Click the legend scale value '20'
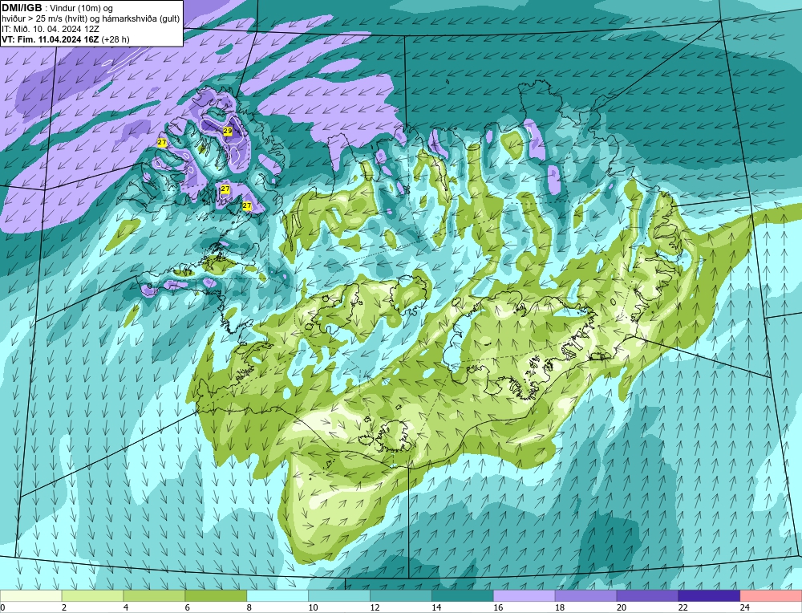This screenshot has height=613, width=802. [622, 607]
